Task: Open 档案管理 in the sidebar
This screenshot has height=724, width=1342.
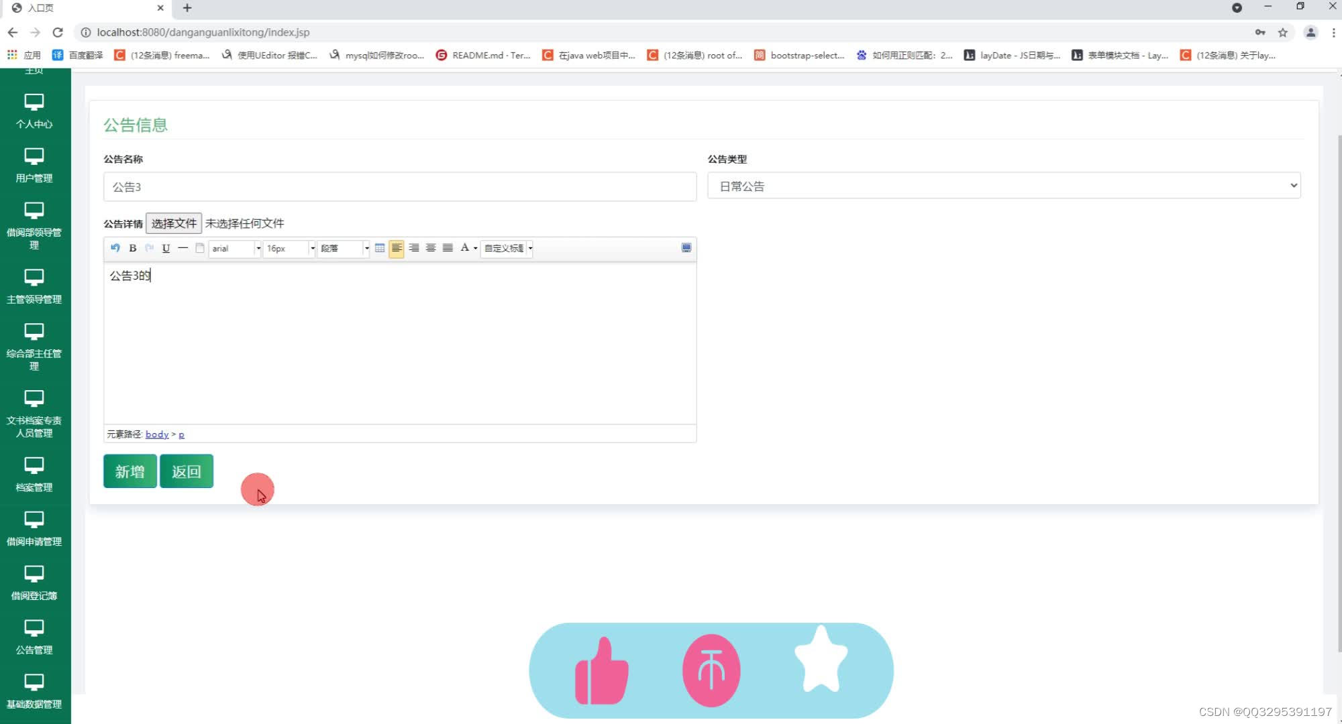Action: (34, 475)
